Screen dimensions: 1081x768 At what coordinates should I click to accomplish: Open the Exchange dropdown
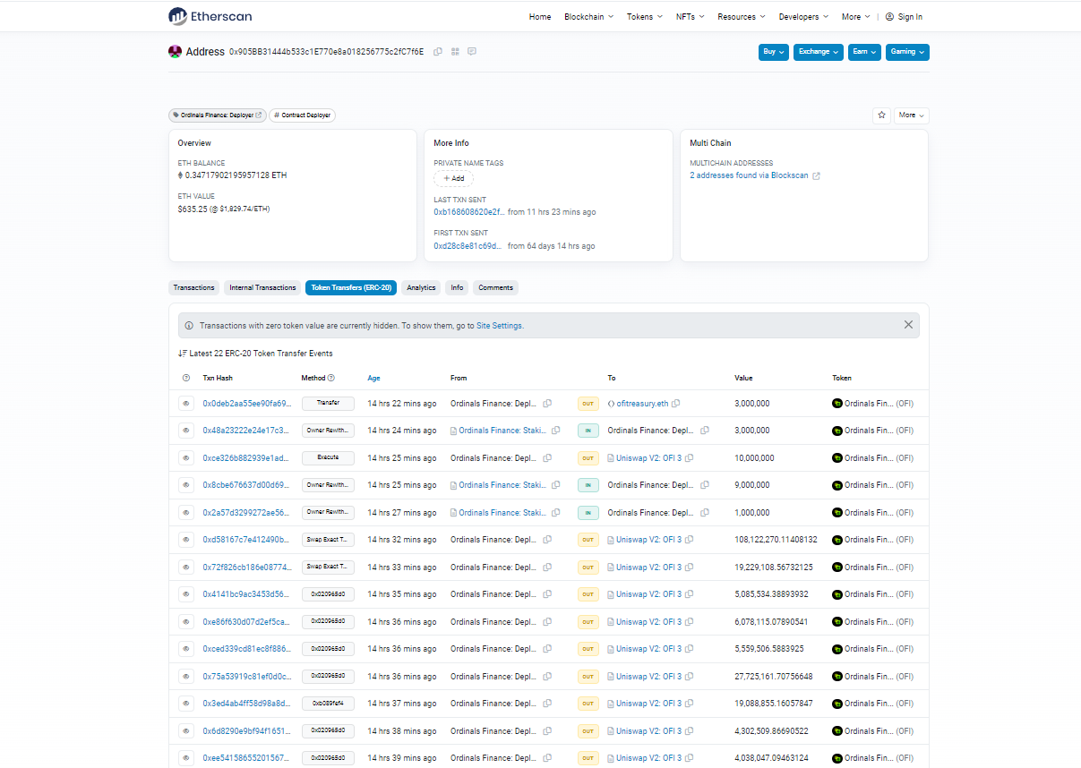pyautogui.click(x=819, y=52)
